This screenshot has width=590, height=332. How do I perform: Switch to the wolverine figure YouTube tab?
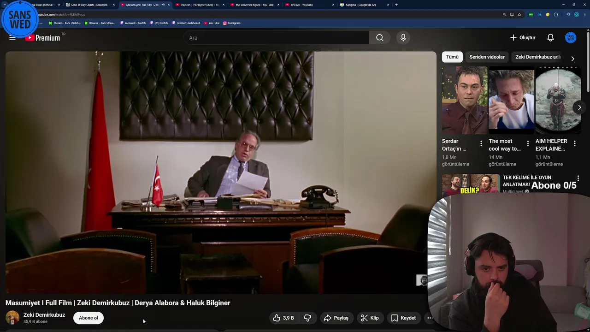[x=254, y=5]
